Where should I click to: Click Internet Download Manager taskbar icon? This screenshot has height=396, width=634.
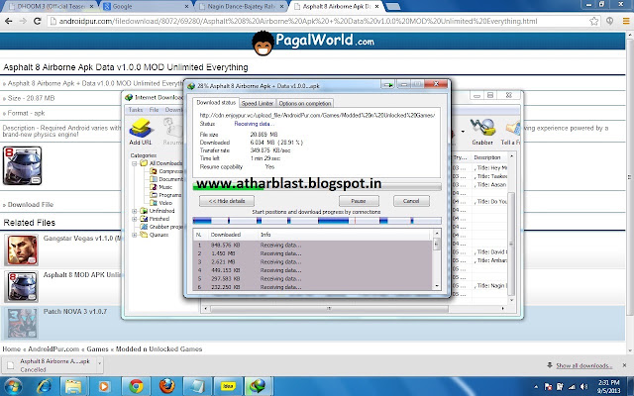(258, 386)
